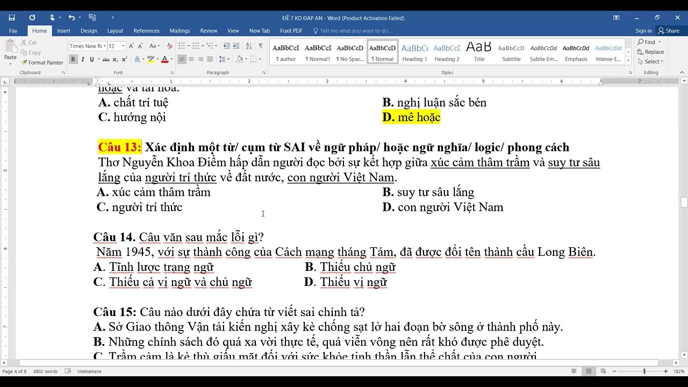Cut the selected text
688x387 pixels.
coord(28,42)
